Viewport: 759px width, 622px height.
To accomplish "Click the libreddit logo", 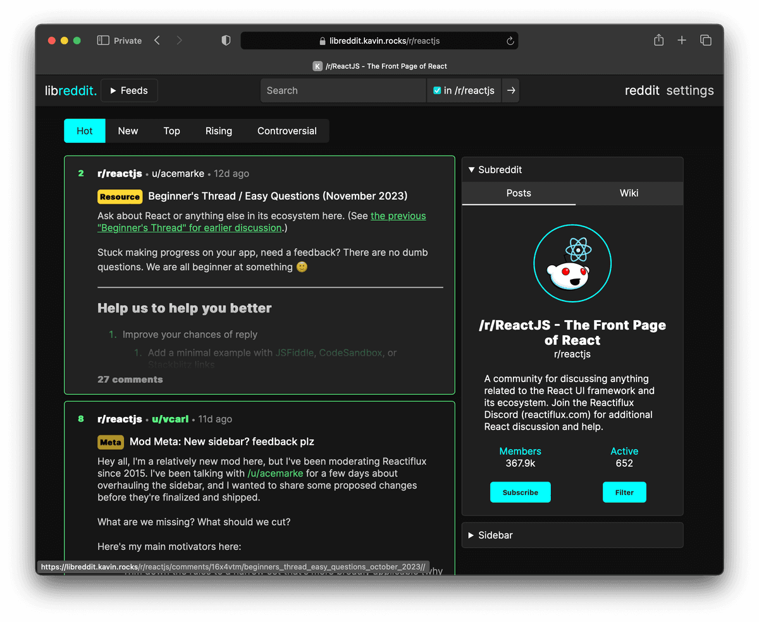I will 71,90.
